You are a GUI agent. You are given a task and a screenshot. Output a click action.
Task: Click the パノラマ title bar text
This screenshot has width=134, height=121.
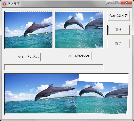click(13, 4)
